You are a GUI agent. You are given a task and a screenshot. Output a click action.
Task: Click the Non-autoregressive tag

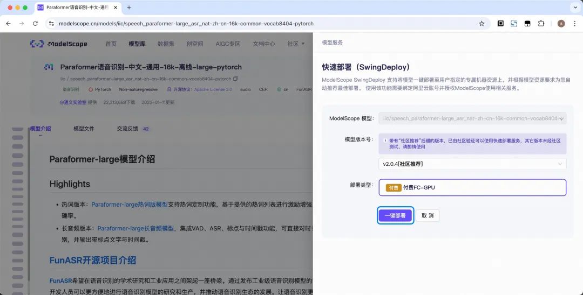tap(138, 89)
